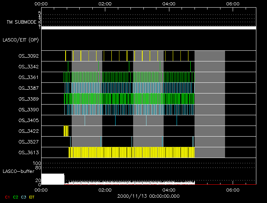Select the OS_3613 row label
The width and height of the screenshot is (267, 203).
[28, 153]
